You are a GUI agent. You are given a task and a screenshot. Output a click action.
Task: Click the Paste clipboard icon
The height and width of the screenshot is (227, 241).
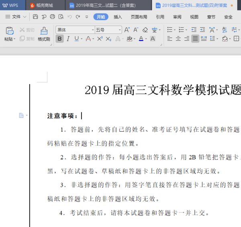click(10, 31)
